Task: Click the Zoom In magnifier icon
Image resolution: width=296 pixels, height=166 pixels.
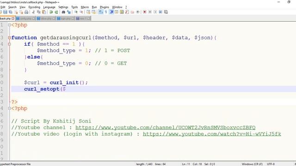Action: (76, 12)
